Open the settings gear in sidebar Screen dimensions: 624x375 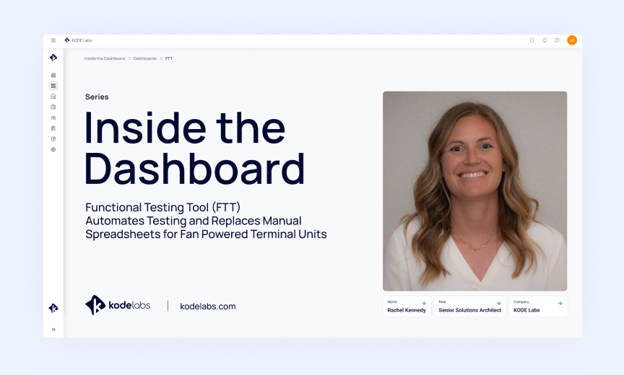point(53,149)
